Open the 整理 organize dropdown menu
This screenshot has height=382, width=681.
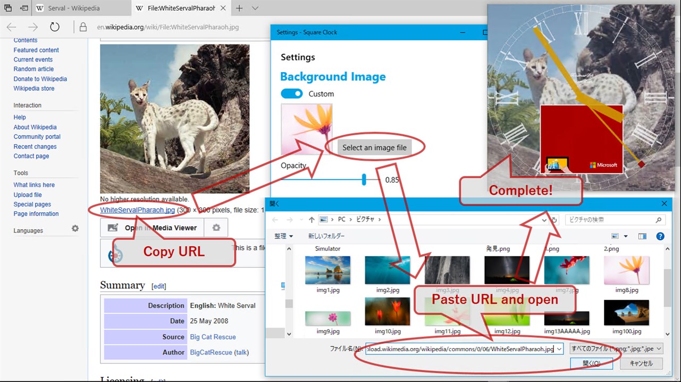click(284, 236)
